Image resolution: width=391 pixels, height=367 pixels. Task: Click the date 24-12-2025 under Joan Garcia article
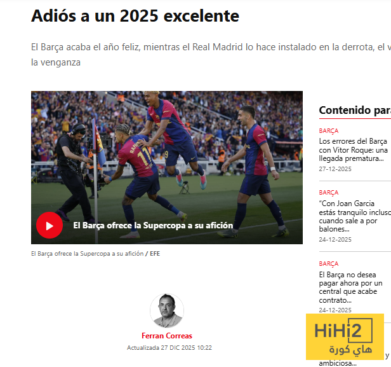point(335,240)
